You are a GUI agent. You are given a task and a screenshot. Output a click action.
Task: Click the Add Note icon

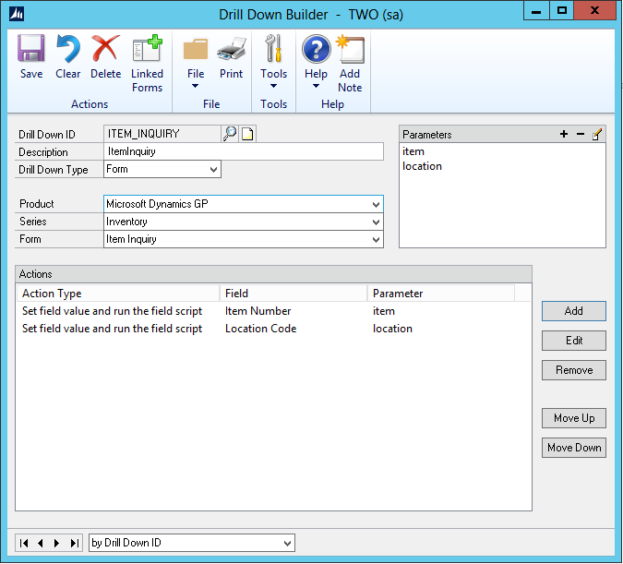[350, 49]
